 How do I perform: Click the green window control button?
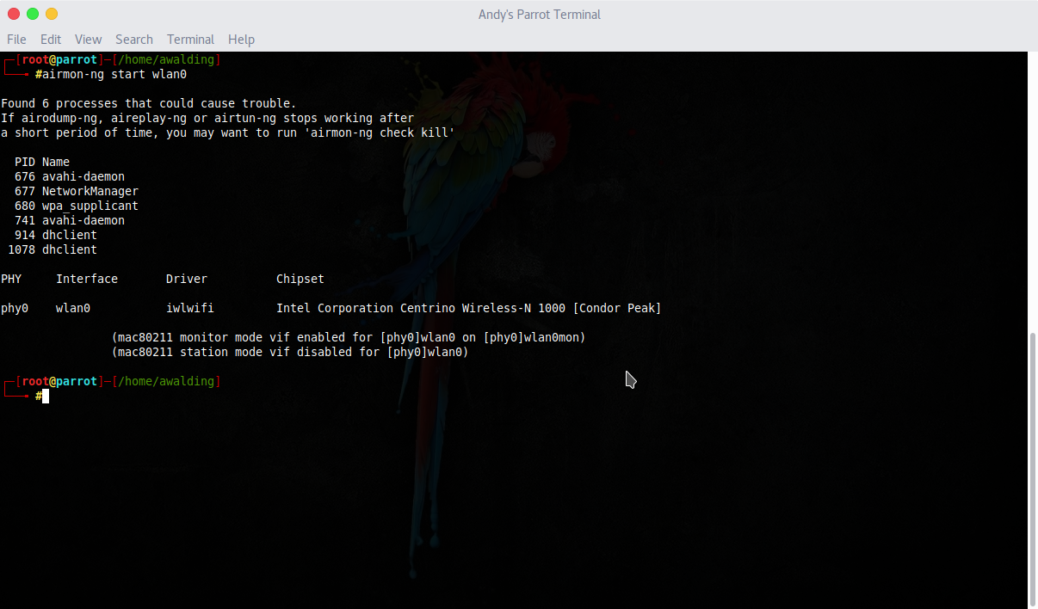pyautogui.click(x=33, y=14)
